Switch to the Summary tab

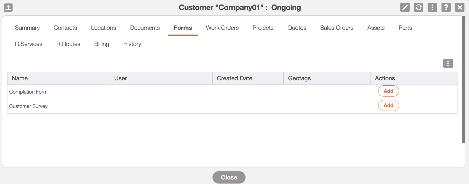coord(27,28)
